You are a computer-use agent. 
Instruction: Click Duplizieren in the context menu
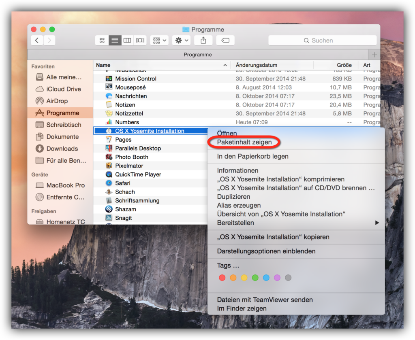click(x=233, y=197)
